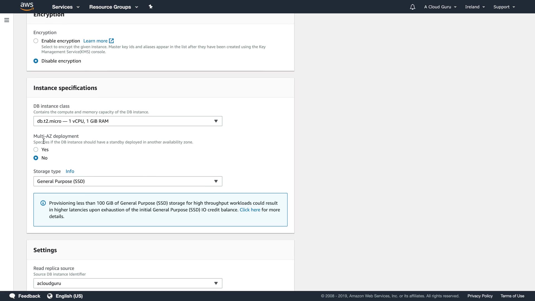Click the pin shortcuts icon in navbar
This screenshot has height=301, width=535.
151,7
